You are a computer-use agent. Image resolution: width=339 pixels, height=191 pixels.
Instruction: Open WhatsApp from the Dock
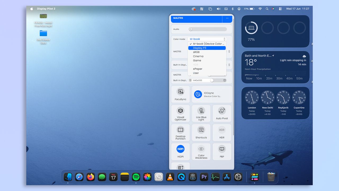coord(159,177)
